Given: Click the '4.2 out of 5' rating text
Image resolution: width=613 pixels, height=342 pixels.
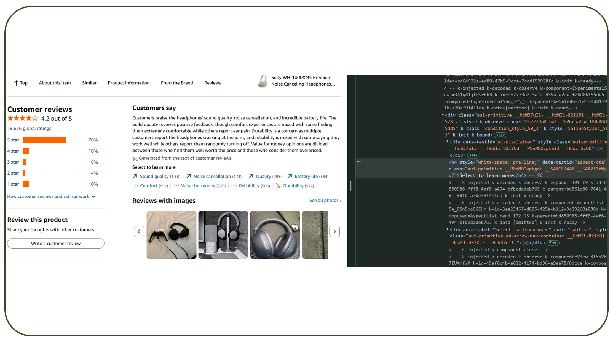Looking at the screenshot, I should point(57,118).
